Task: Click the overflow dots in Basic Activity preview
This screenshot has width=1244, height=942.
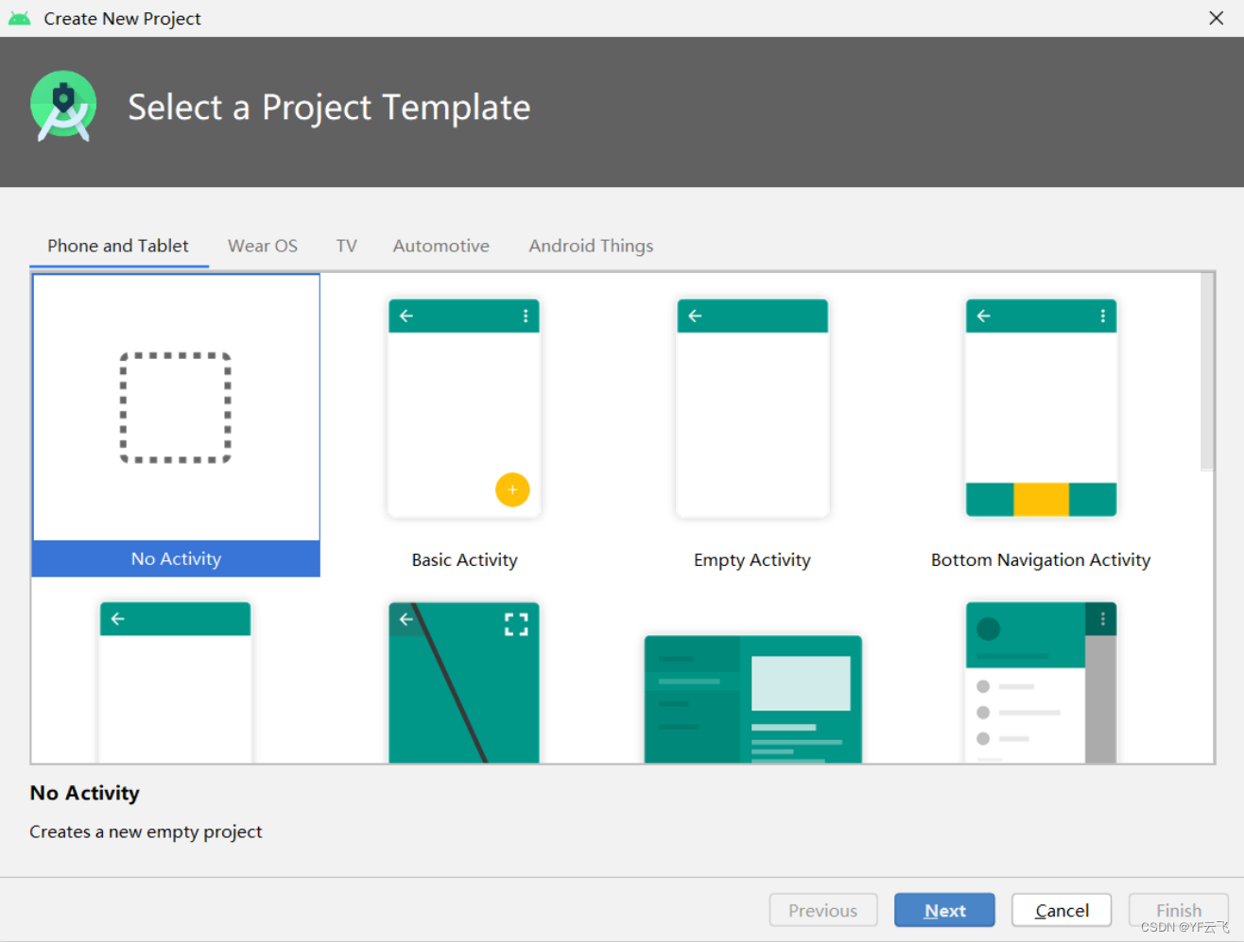Action: [526, 316]
